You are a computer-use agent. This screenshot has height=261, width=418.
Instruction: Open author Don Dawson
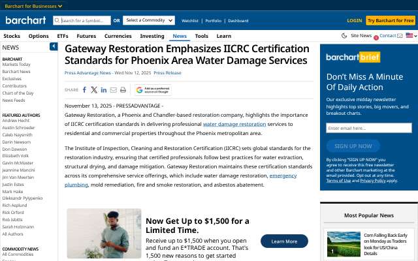click(14, 149)
